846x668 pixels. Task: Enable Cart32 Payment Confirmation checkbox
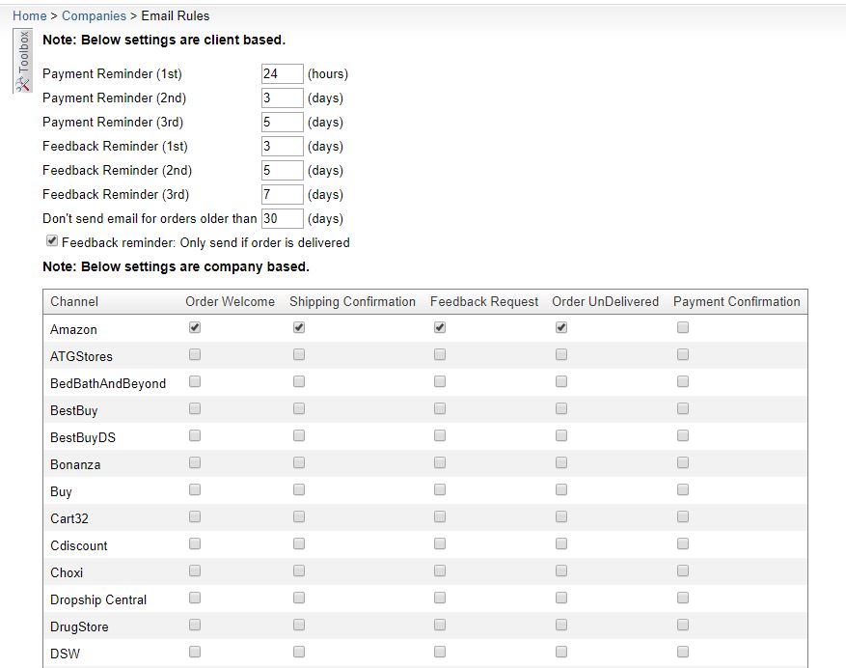point(683,516)
